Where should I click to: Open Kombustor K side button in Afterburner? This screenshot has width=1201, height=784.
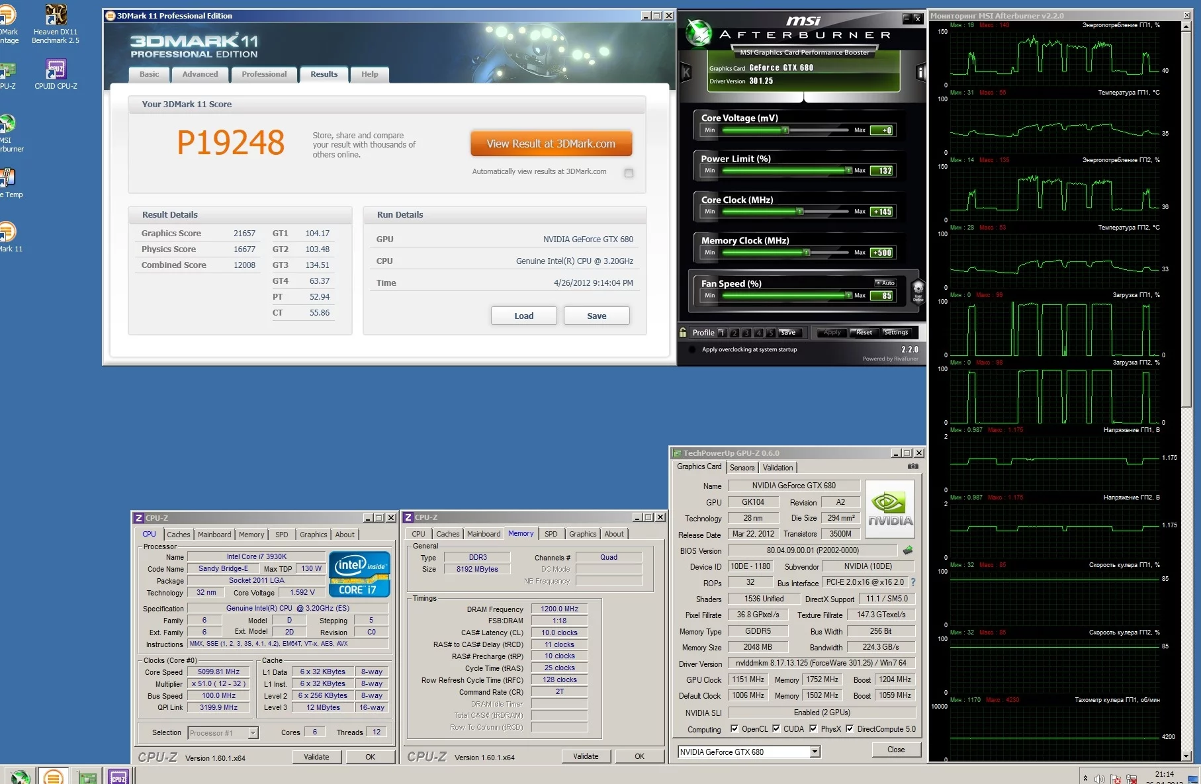point(686,72)
